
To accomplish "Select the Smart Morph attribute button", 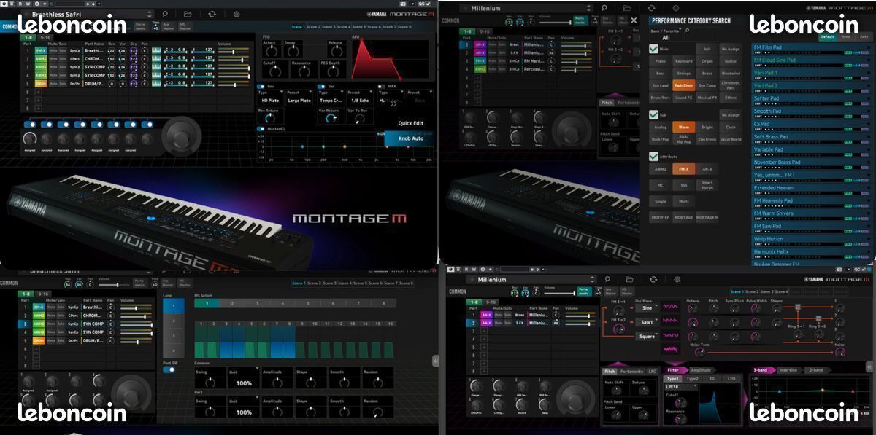I will (x=707, y=184).
